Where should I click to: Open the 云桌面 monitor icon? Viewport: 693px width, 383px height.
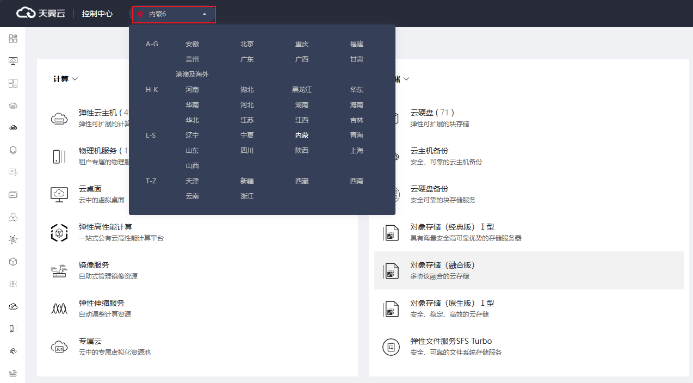(x=59, y=194)
